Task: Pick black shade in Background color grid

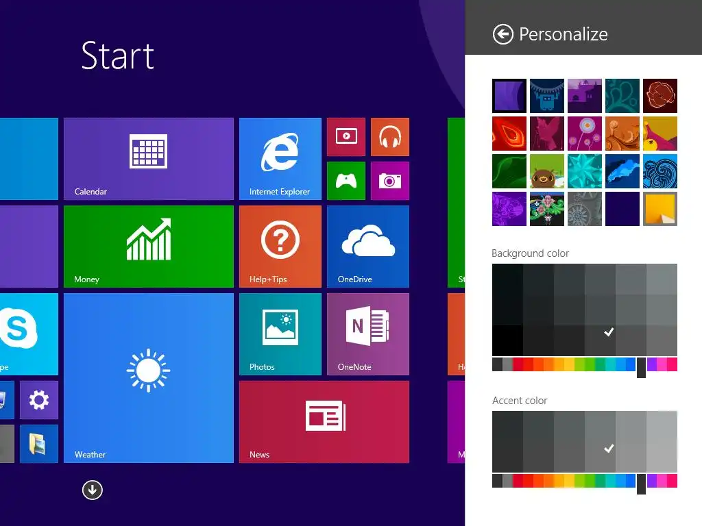Action: click(508, 340)
